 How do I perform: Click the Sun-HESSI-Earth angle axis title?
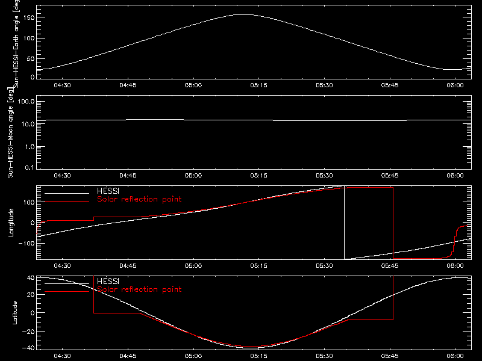[x=16, y=44]
